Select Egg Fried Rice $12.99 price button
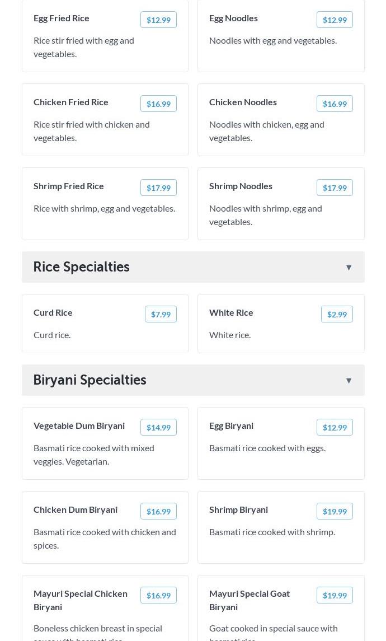 [x=158, y=20]
